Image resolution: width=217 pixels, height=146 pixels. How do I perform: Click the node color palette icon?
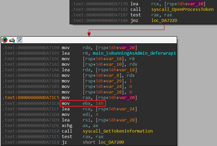(5, 40)
